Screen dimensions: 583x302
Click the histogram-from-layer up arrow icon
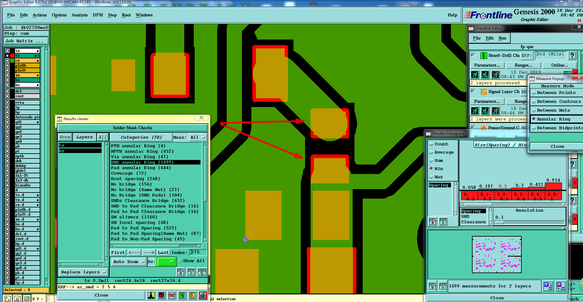point(560,286)
